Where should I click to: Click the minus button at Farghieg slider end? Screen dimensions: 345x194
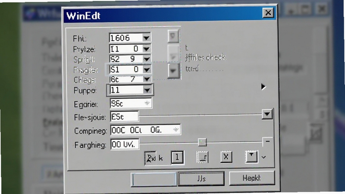(x=267, y=141)
